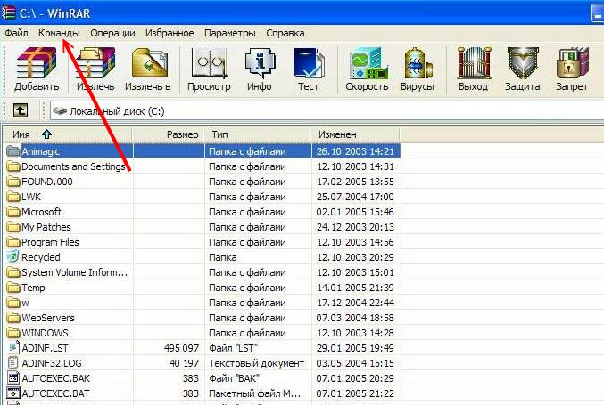
Task: Click the date 17.02.2005 13:55
Action: coord(356,182)
